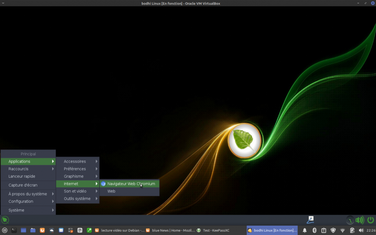Click the Bluetooth tray icon
Screen dimensions: 376x235
314,230
